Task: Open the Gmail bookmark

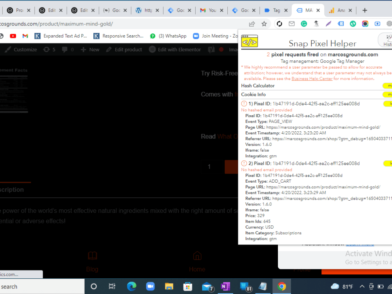Action: pos(25,36)
